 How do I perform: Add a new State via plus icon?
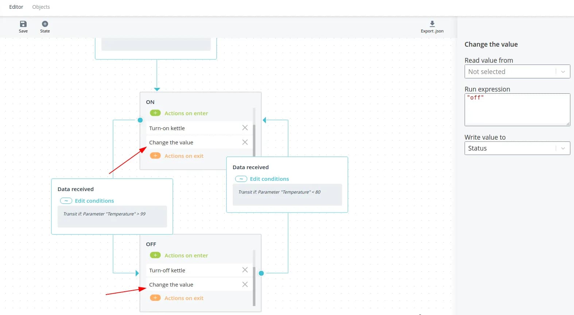tap(45, 24)
